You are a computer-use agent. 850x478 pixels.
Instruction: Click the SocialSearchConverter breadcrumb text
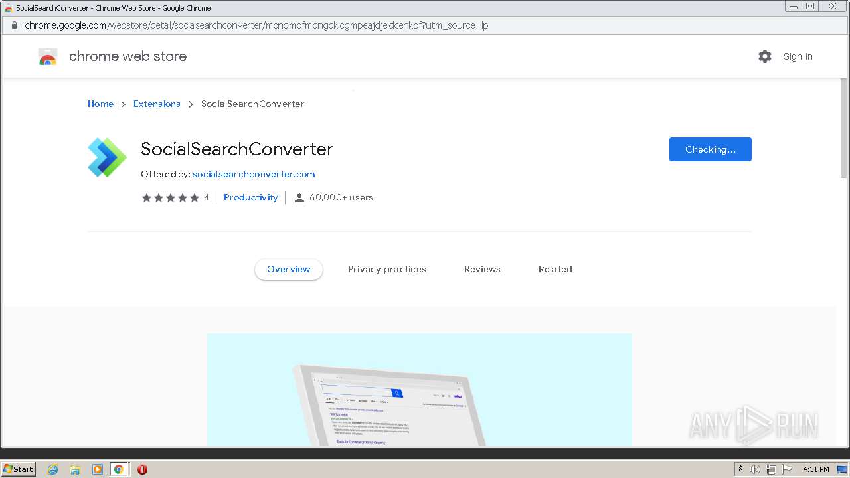click(x=252, y=104)
